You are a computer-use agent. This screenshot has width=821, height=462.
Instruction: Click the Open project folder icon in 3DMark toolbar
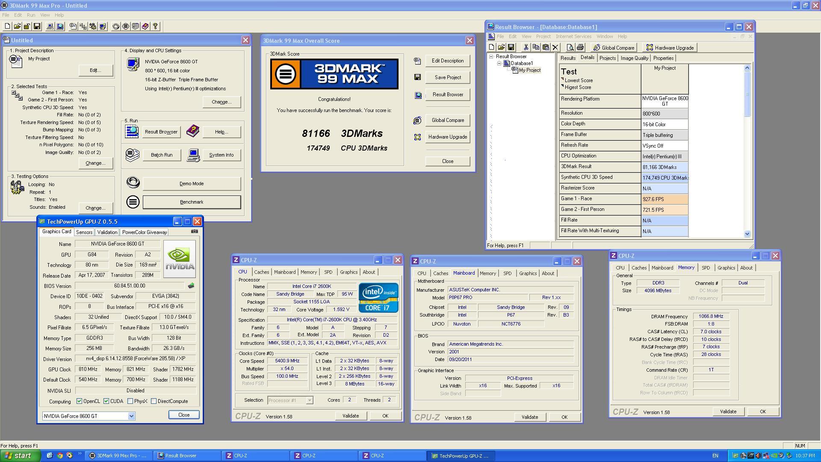point(17,26)
